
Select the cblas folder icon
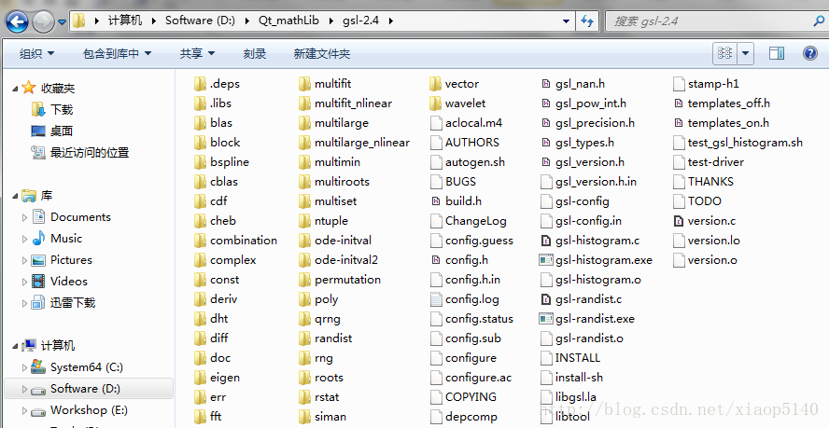(x=200, y=181)
